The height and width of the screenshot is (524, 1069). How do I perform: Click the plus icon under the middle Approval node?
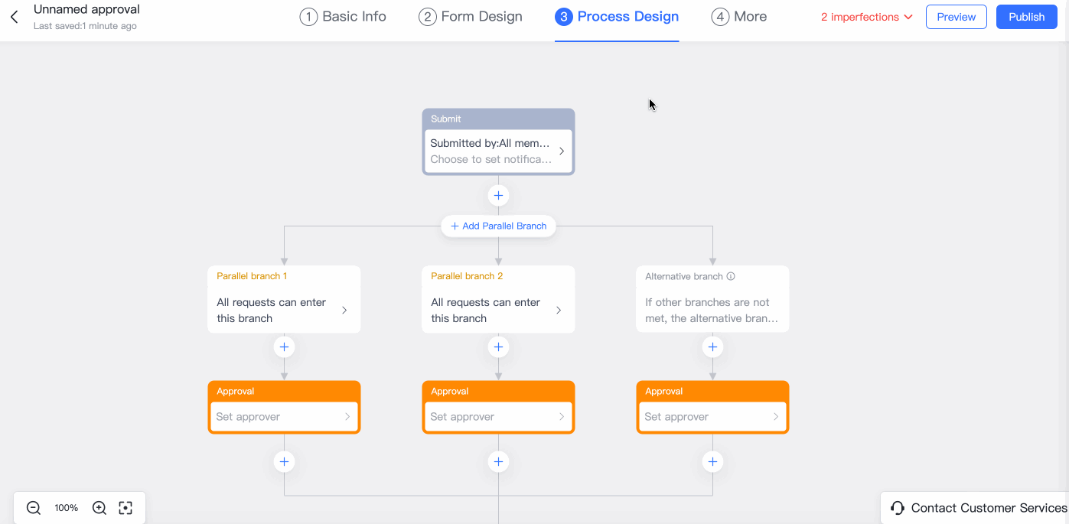(x=498, y=461)
